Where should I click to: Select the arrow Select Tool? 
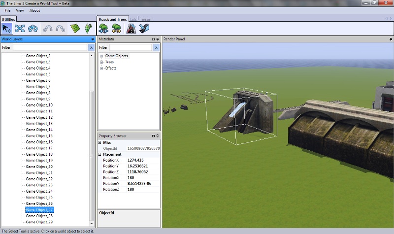point(7,29)
